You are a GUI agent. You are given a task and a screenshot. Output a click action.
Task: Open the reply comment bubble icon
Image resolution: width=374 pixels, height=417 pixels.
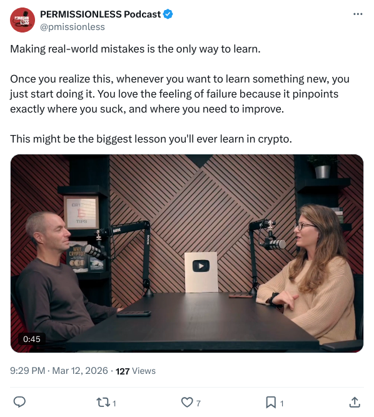pyautogui.click(x=19, y=402)
